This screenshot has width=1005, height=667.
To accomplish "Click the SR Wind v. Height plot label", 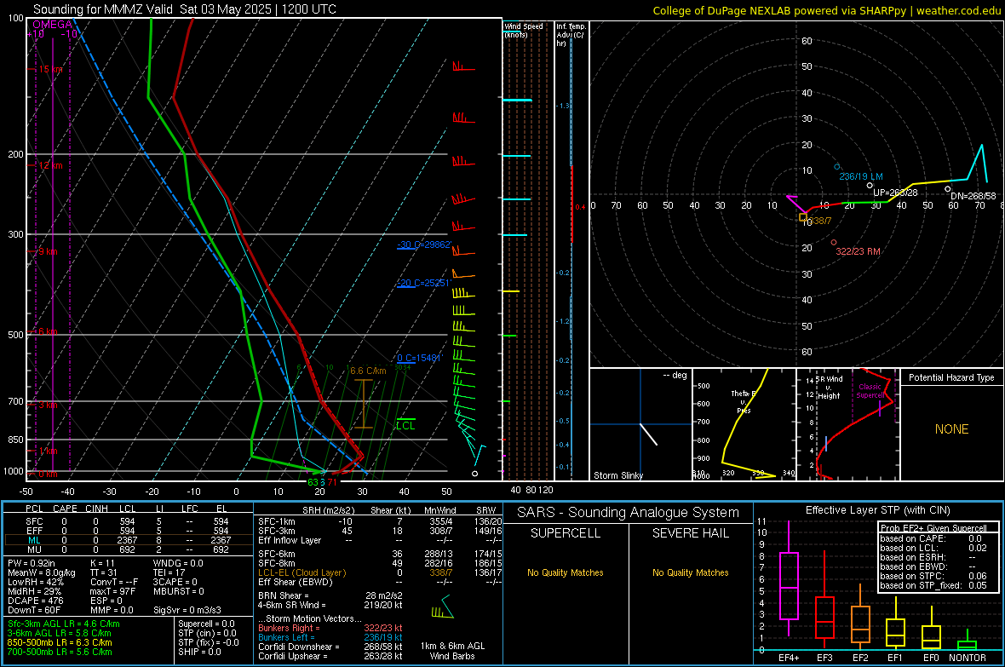I will [829, 388].
